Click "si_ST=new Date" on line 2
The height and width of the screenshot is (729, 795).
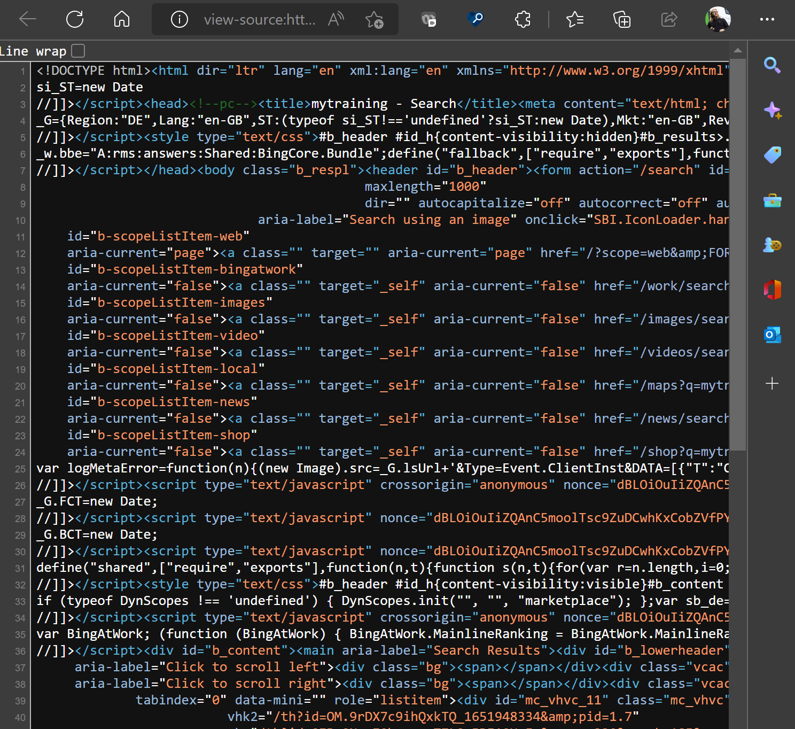coord(90,87)
